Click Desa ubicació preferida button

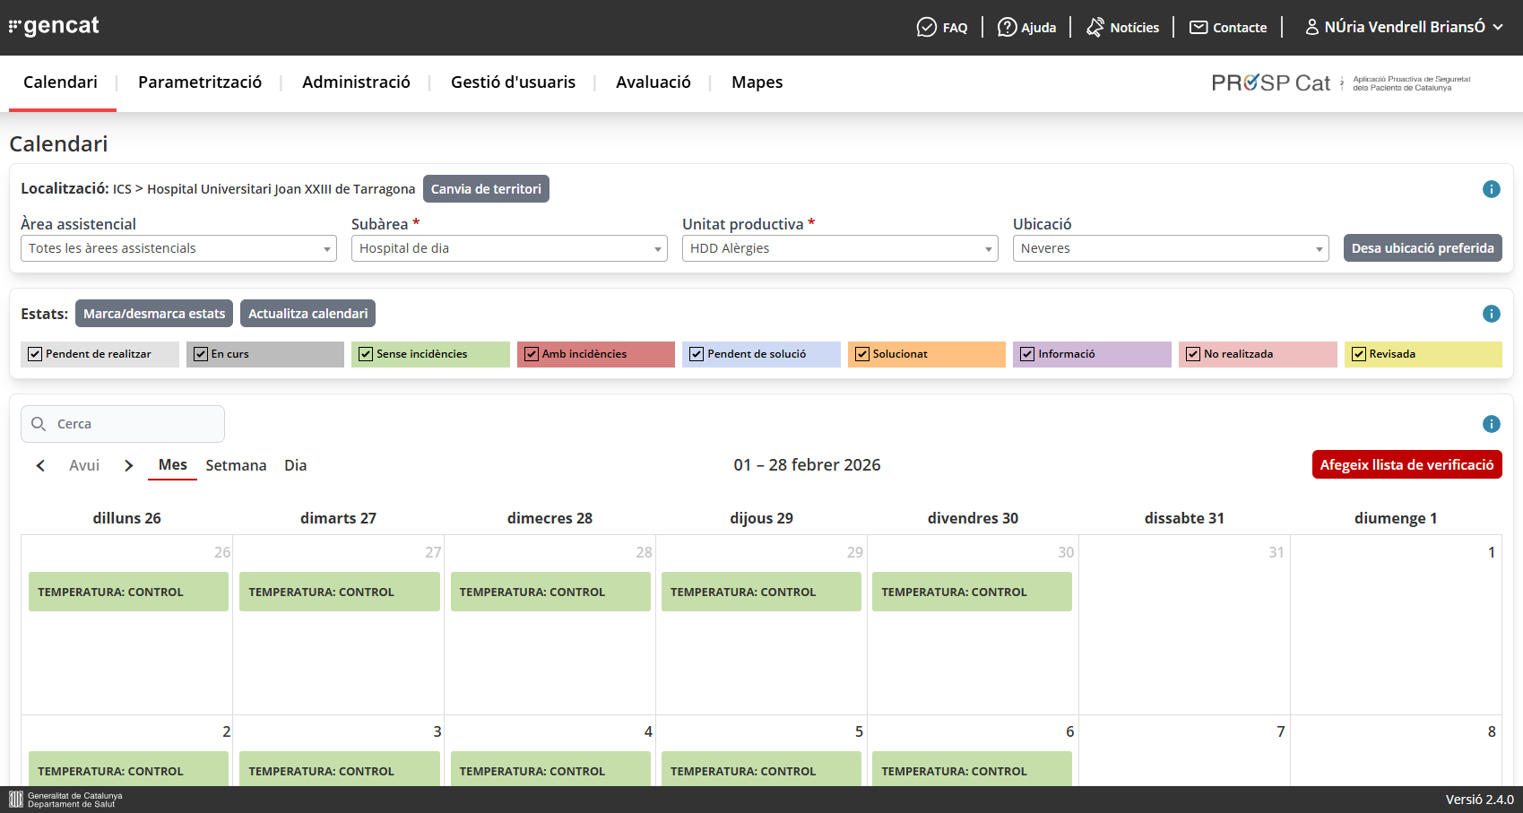1423,248
